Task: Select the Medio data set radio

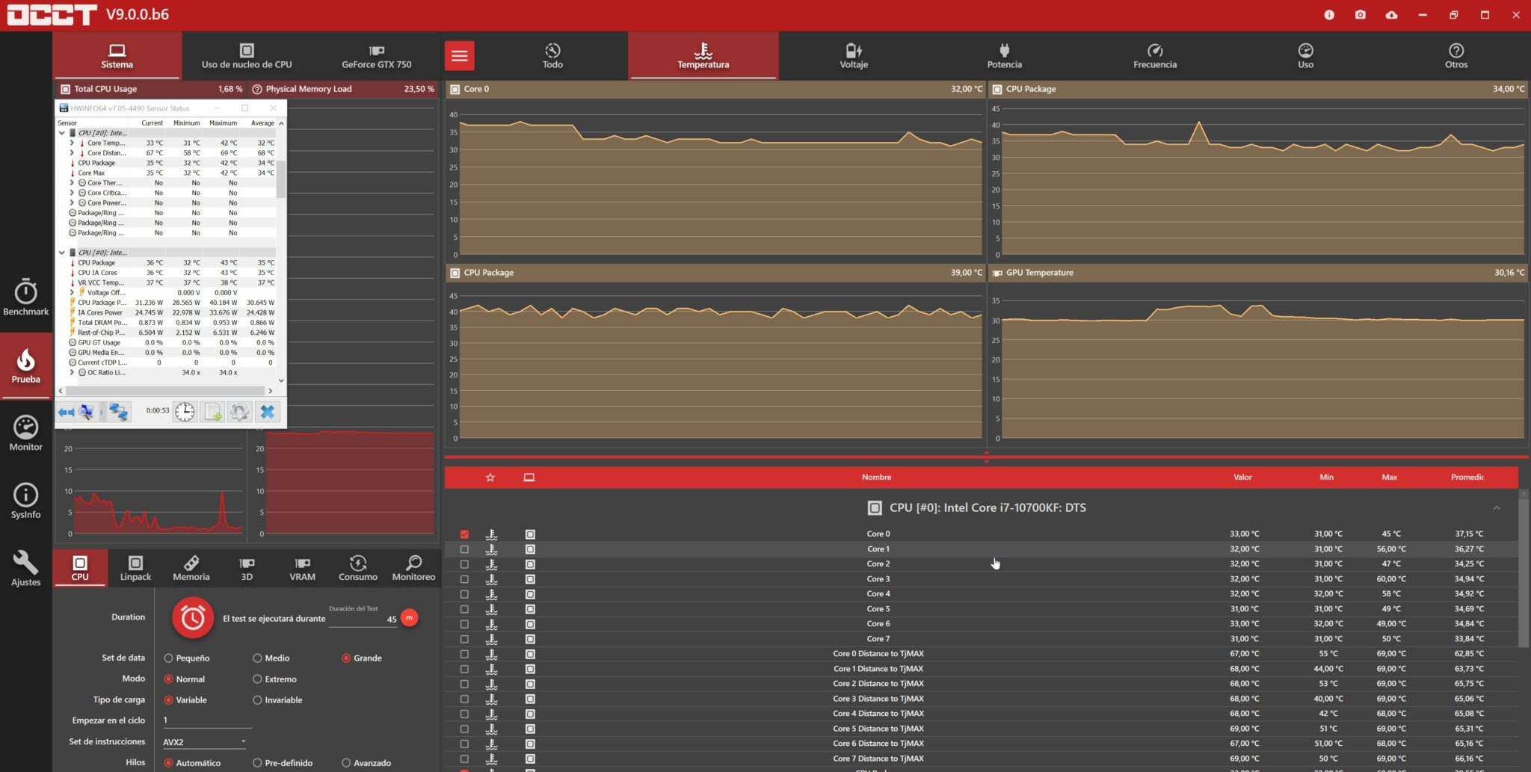Action: click(257, 658)
